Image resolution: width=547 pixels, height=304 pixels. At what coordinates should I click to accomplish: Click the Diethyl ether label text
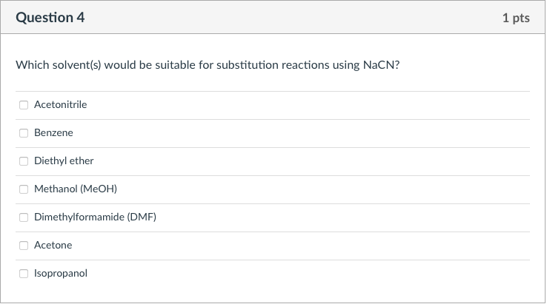coord(64,161)
